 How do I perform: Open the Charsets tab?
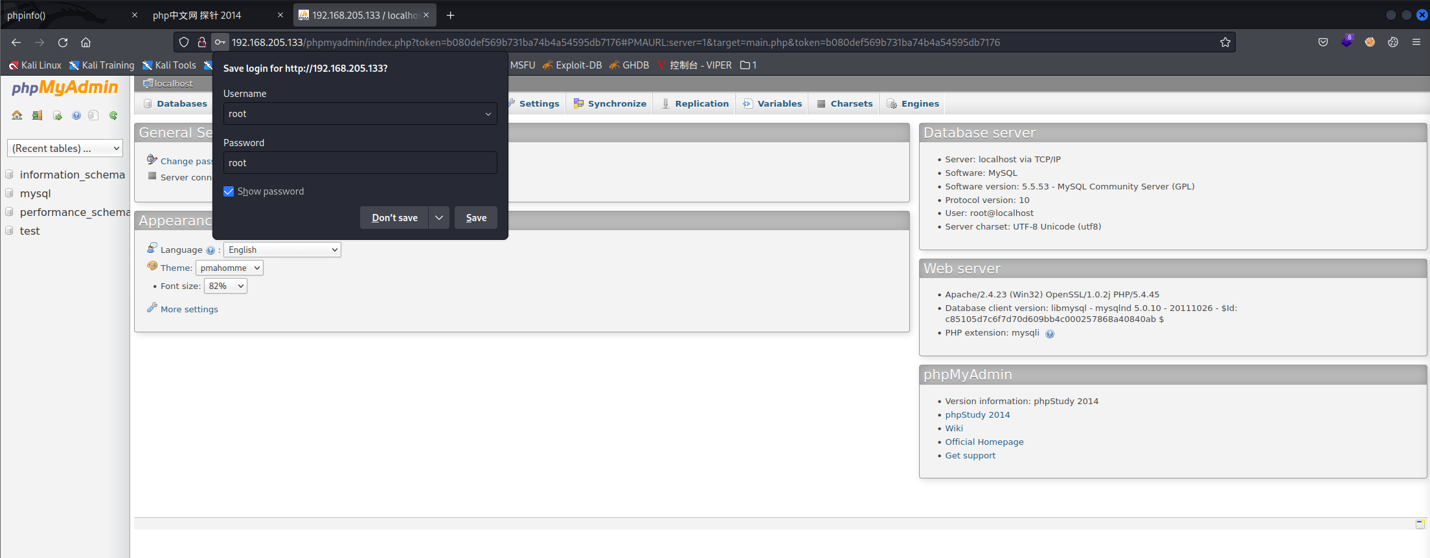point(845,103)
